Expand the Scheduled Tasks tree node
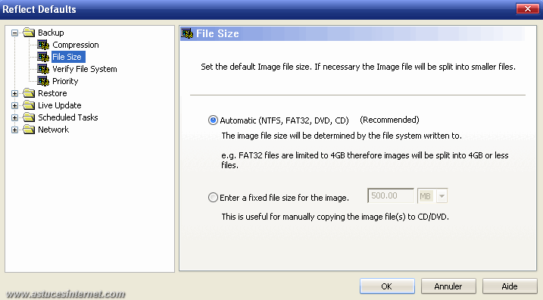543x300 pixels. click(x=14, y=117)
